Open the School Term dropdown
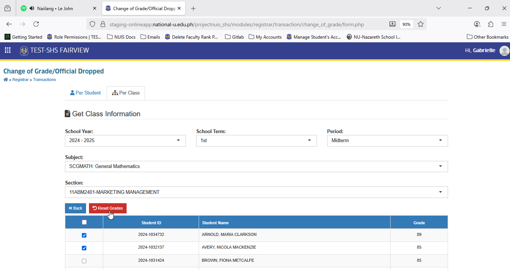The height and width of the screenshot is (270, 510). [257, 141]
